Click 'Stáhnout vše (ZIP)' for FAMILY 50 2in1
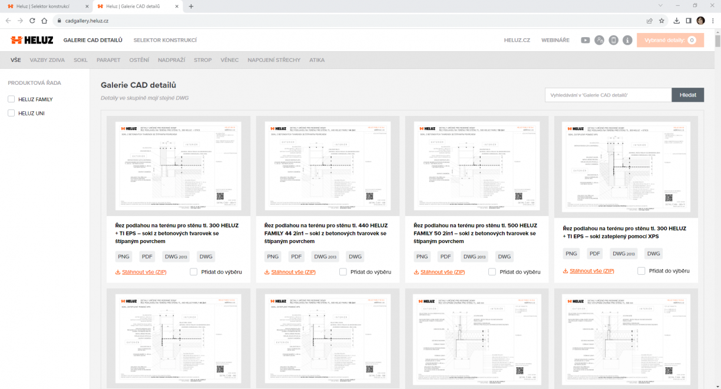The image size is (721, 389). (x=439, y=272)
